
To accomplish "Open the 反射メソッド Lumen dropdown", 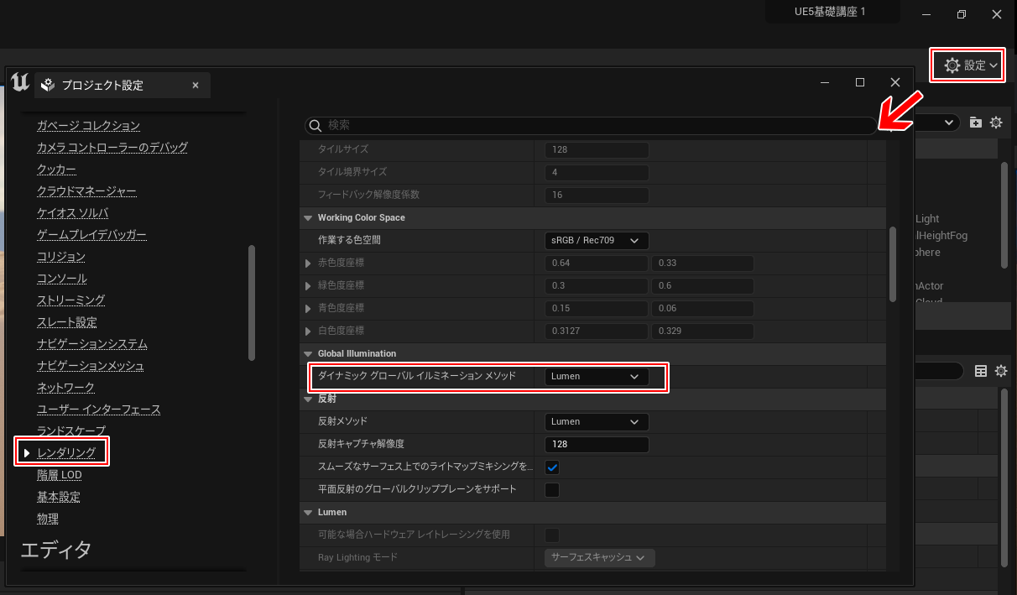I will [596, 421].
